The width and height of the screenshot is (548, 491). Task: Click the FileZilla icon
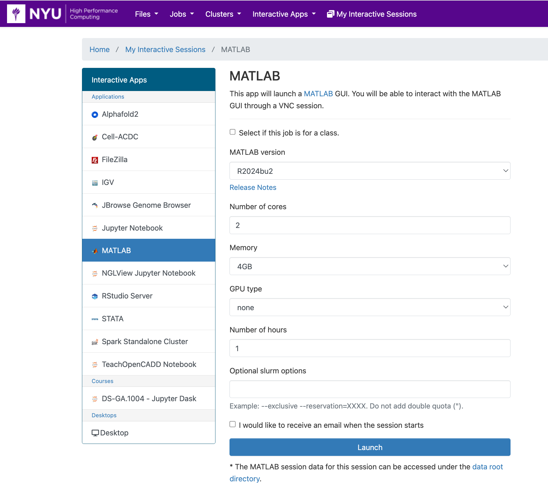(x=95, y=160)
